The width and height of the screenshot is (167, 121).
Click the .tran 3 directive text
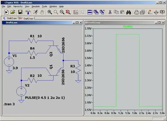tap(9, 104)
